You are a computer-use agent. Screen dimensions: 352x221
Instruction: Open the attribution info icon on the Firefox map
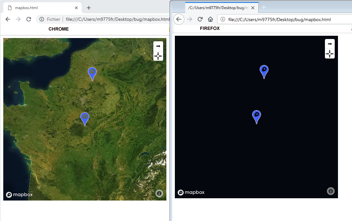pyautogui.click(x=330, y=191)
